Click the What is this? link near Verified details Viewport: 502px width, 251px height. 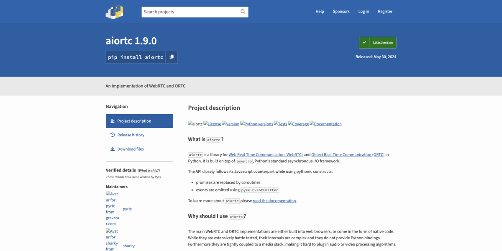[x=149, y=170]
